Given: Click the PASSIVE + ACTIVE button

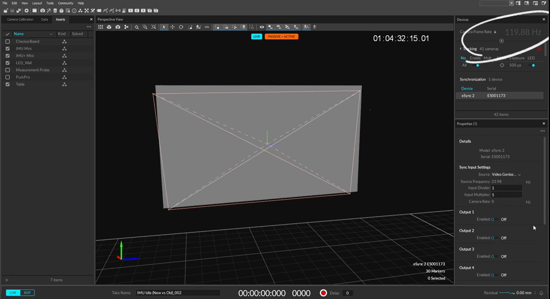Looking at the screenshot, I should [281, 37].
